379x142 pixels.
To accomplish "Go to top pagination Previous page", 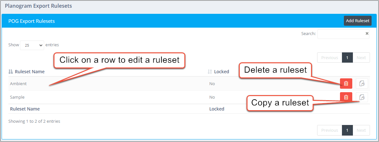I will coord(329,58).
